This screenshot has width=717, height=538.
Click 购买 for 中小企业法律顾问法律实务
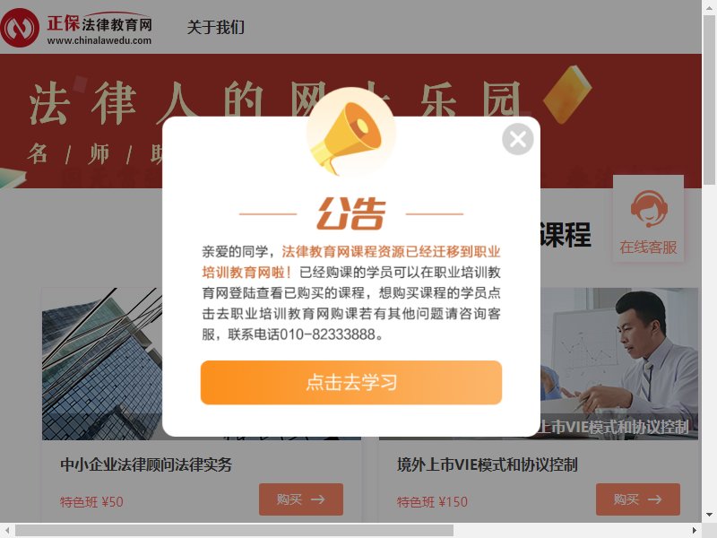click(301, 499)
